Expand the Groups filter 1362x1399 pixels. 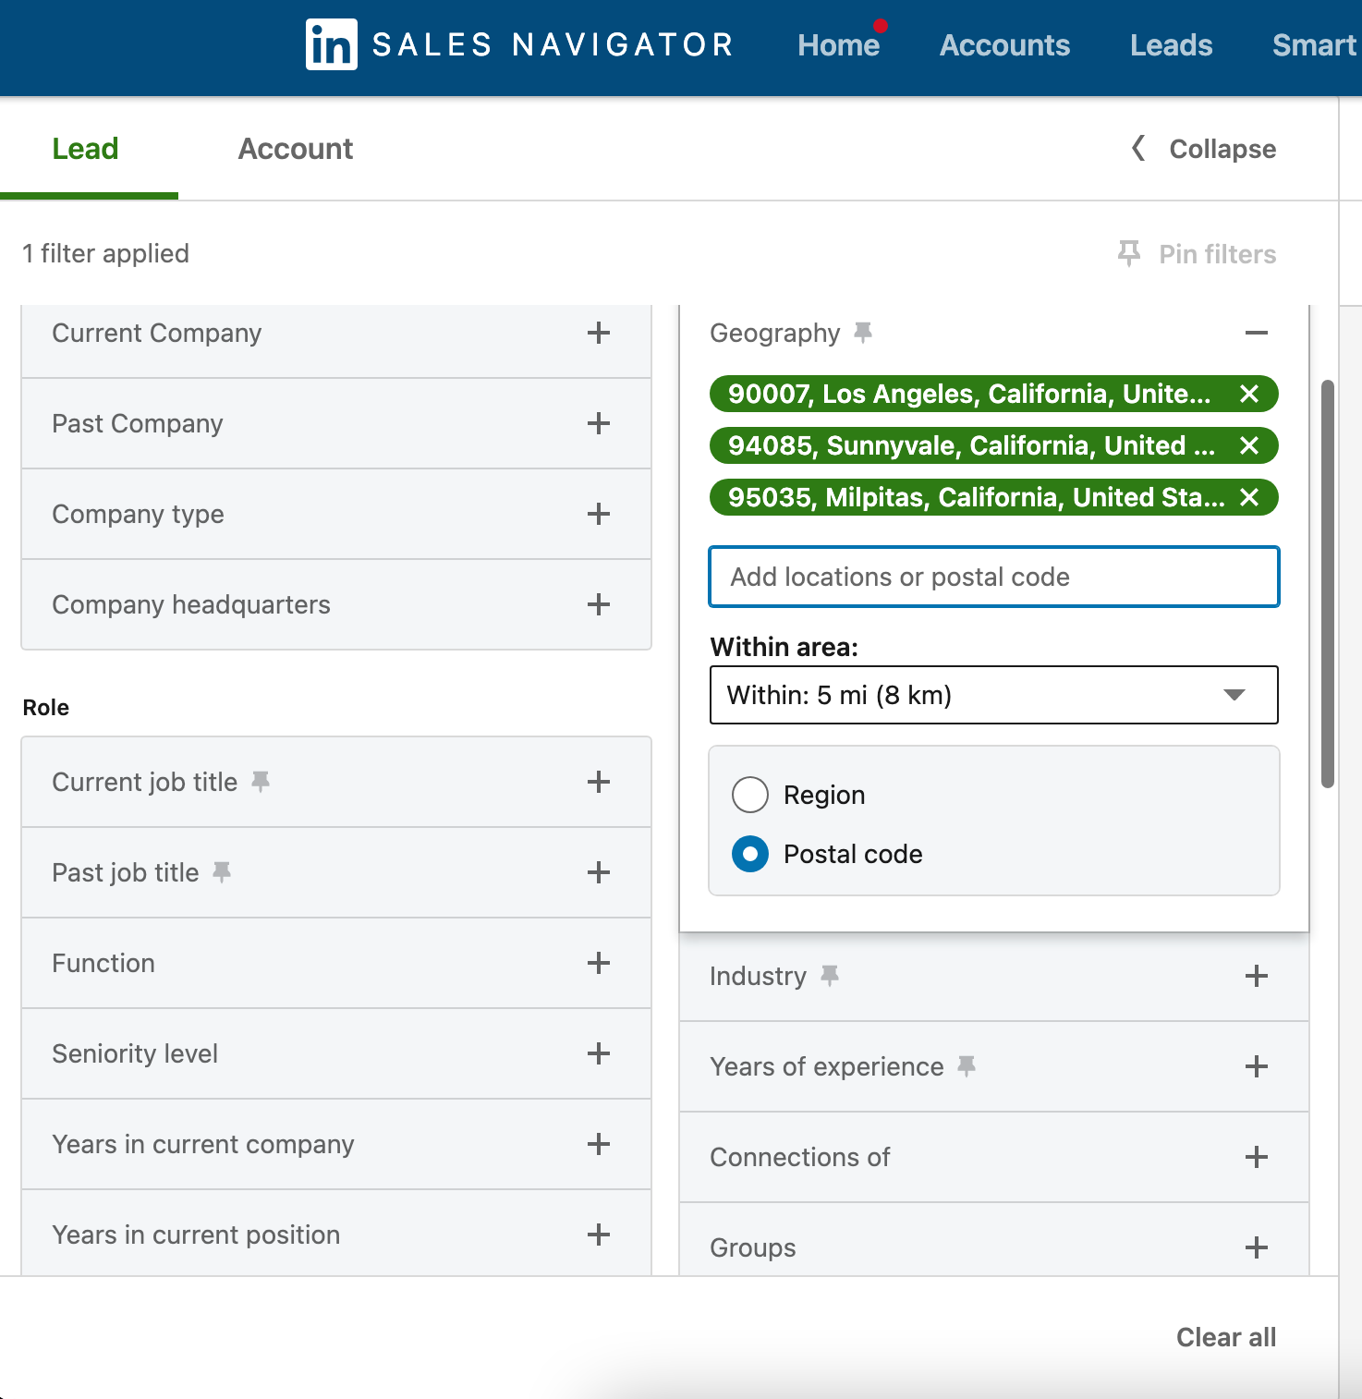click(1257, 1247)
